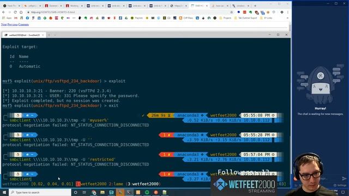Open the Apps bookmark shortcut
The image size is (349, 196).
click(x=7, y=18)
